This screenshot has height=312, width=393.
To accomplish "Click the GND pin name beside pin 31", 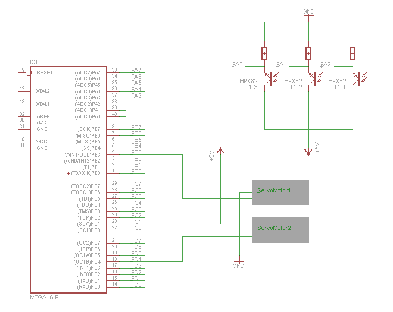I will point(42,129).
